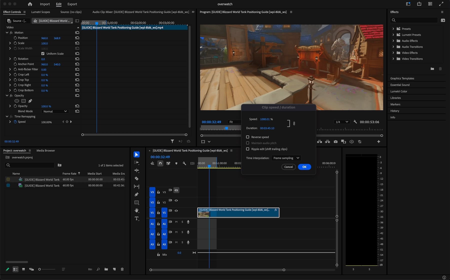
Task: Click the project panel thumbnail zoom slider
Action: 40,269
